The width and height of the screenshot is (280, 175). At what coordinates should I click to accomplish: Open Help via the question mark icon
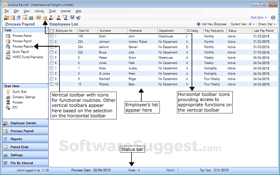coord(273,17)
